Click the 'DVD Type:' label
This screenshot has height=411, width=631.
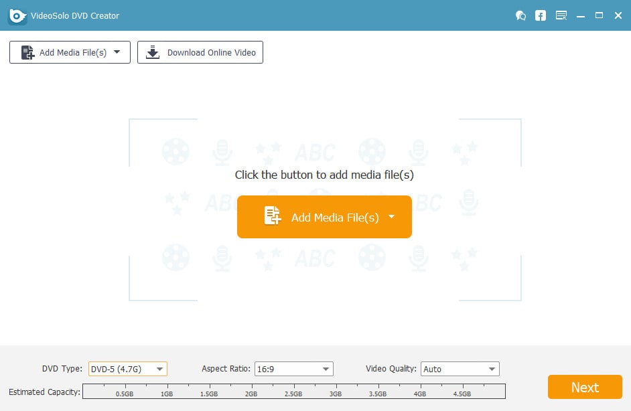tap(62, 369)
